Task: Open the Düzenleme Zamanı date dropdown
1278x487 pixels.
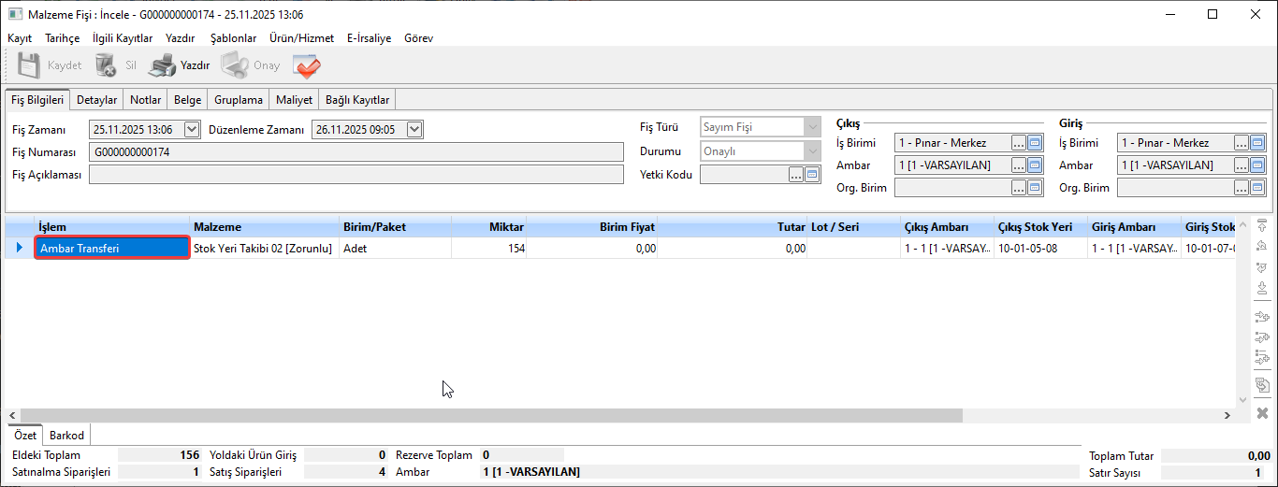Action: coord(415,130)
